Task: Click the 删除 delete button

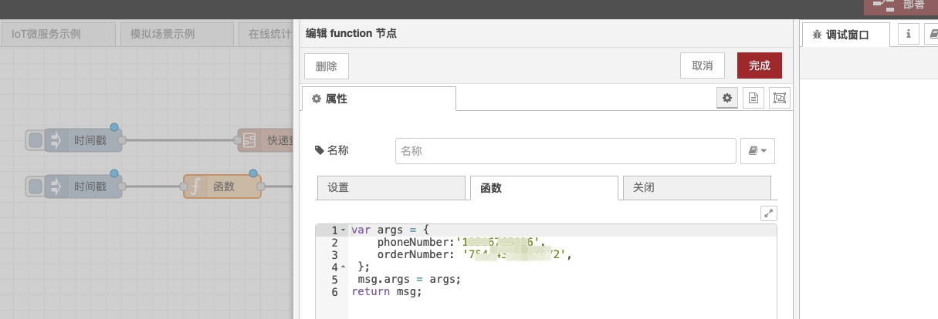Action: point(327,65)
